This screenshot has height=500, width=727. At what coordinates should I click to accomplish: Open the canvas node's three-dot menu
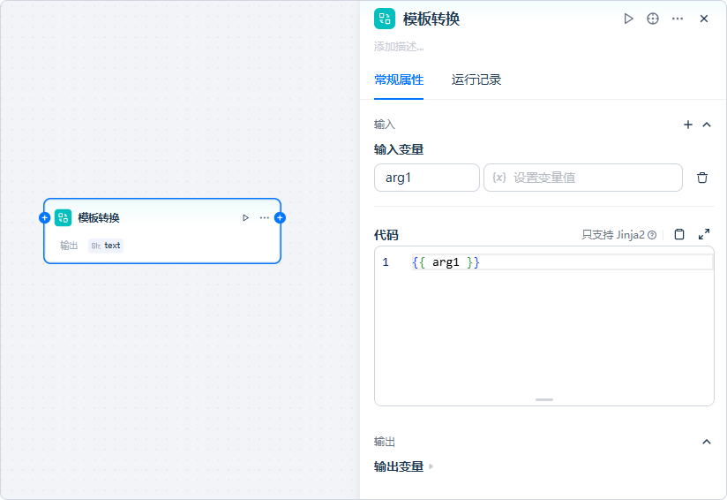(x=265, y=217)
